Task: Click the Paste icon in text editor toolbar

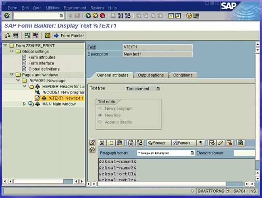Action: (119, 143)
